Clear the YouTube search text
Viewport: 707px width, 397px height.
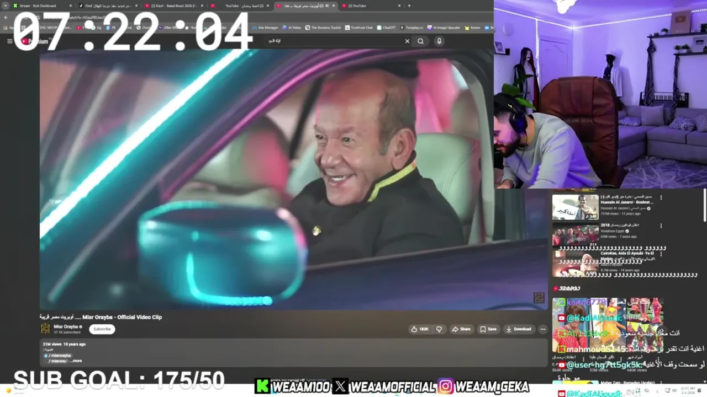pyautogui.click(x=407, y=41)
